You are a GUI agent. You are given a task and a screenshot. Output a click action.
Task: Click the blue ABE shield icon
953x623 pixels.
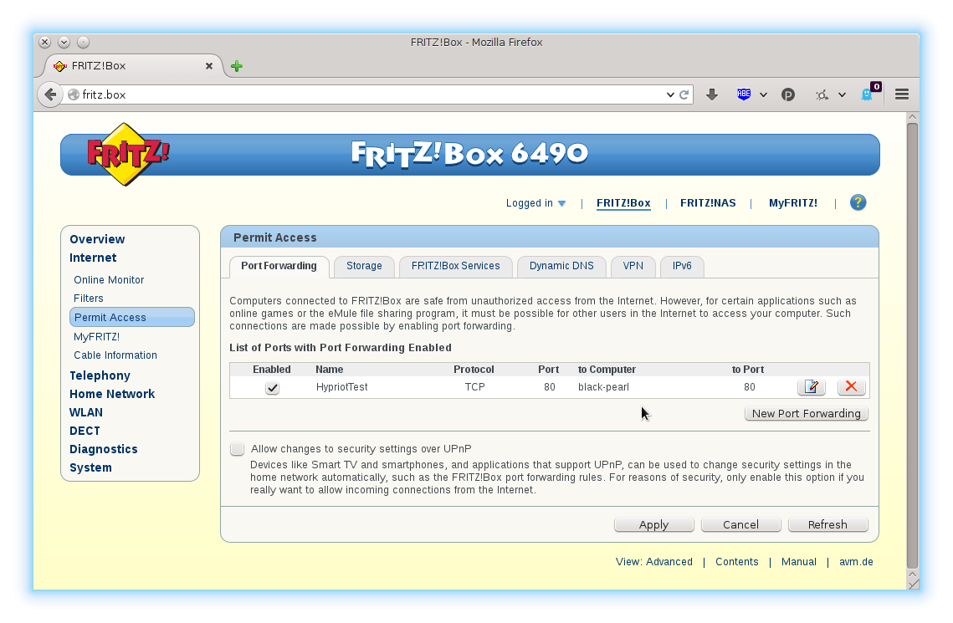[x=745, y=94]
